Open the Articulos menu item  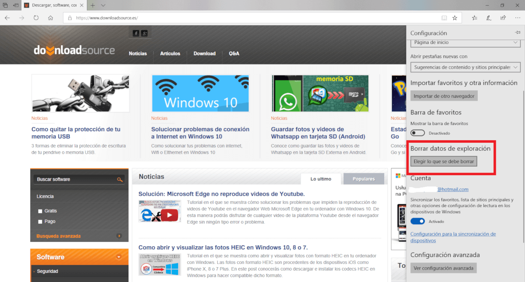[170, 53]
